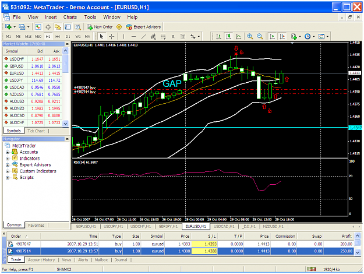Toggle the Navigator folder-star icon
This screenshot has height=274, width=364.
pyautogui.click(x=58, y=27)
